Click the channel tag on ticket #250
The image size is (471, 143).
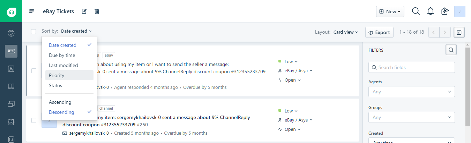[106, 108]
